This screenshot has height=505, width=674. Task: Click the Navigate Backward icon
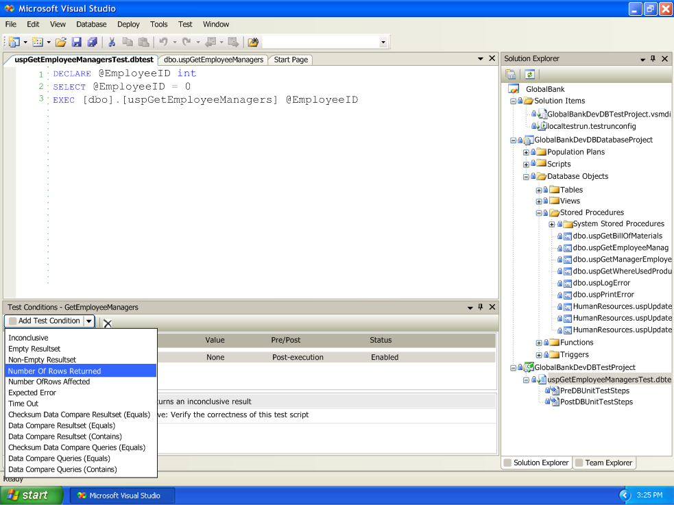point(210,42)
